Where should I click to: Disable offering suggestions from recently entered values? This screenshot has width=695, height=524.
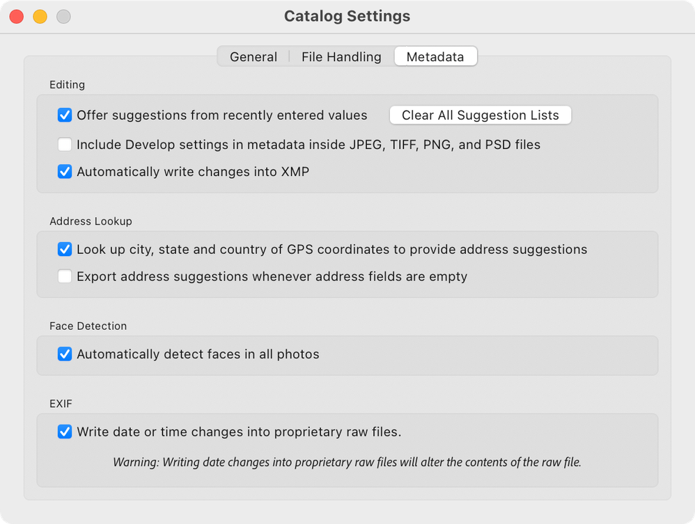point(65,115)
